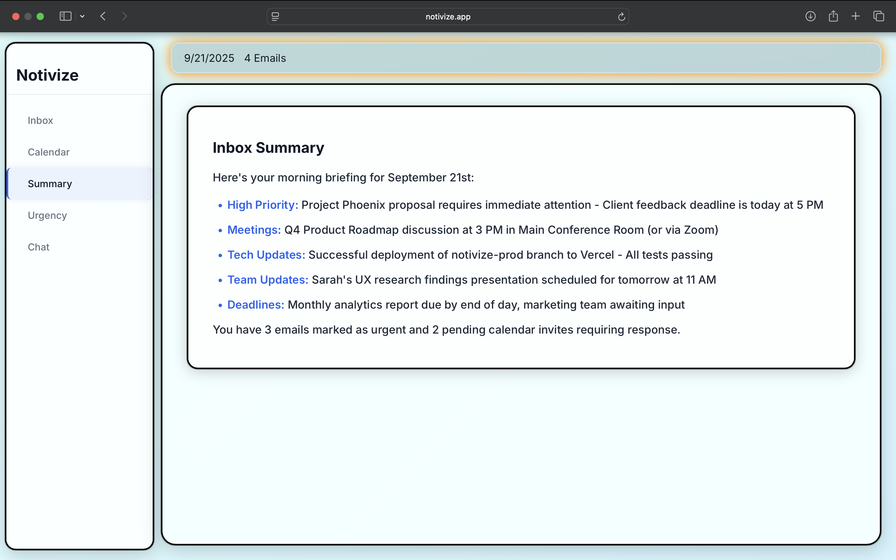Click the page settings icon in address bar
896x560 pixels.
(x=275, y=17)
